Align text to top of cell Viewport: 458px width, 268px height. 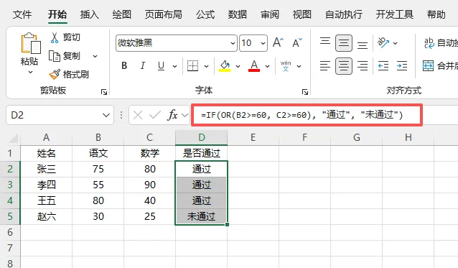click(x=325, y=41)
